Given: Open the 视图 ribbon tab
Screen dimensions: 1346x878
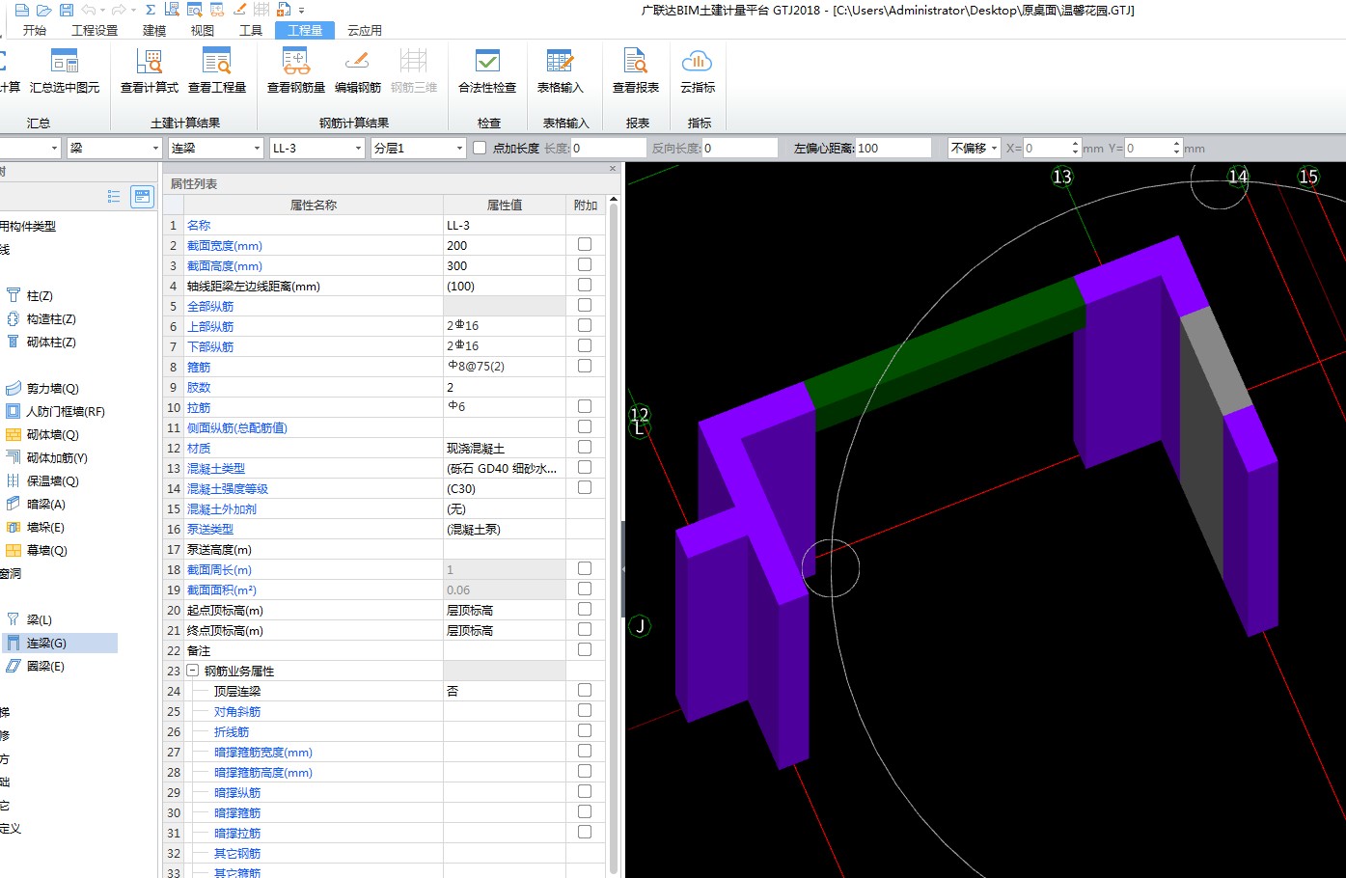Looking at the screenshot, I should click(x=203, y=30).
